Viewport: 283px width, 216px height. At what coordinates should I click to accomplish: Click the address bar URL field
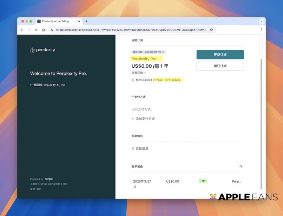click(x=131, y=30)
